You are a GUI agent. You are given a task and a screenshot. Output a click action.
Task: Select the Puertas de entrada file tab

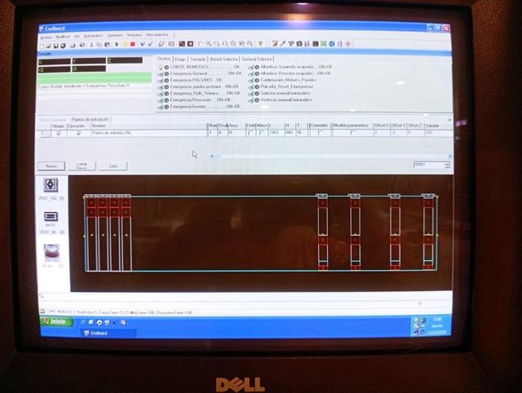90,120
